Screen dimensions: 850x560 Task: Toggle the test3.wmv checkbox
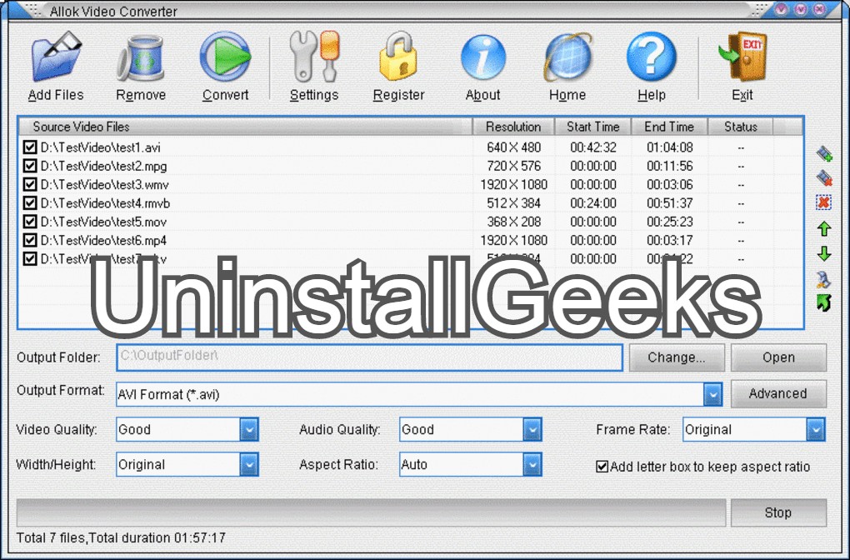pos(30,184)
